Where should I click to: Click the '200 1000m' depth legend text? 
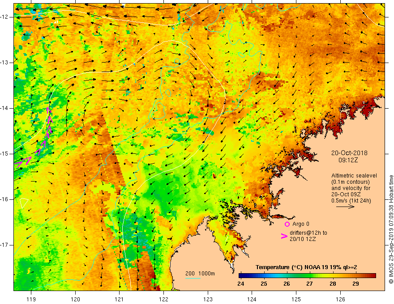point(200,274)
